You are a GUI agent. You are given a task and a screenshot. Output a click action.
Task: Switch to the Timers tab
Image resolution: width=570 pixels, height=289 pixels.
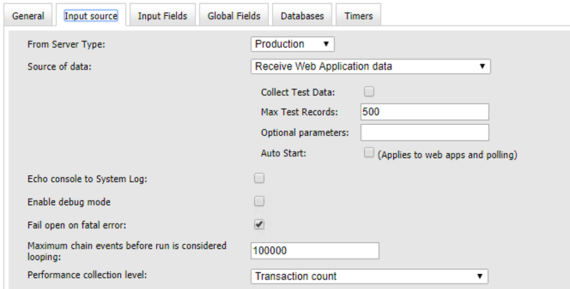click(358, 16)
